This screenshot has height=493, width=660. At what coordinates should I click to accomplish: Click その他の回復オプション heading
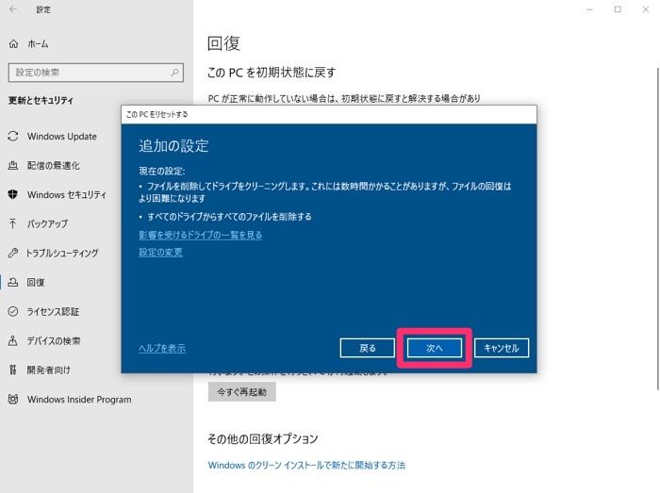coord(263,438)
